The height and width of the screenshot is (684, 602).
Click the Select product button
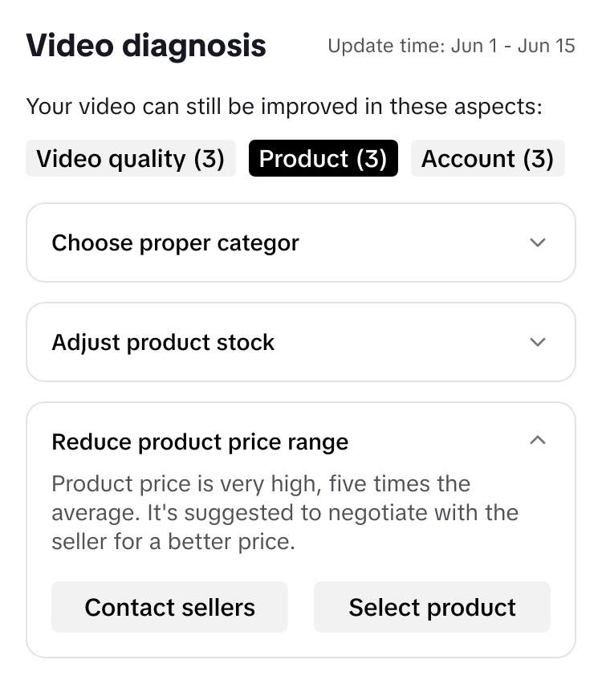tap(432, 607)
